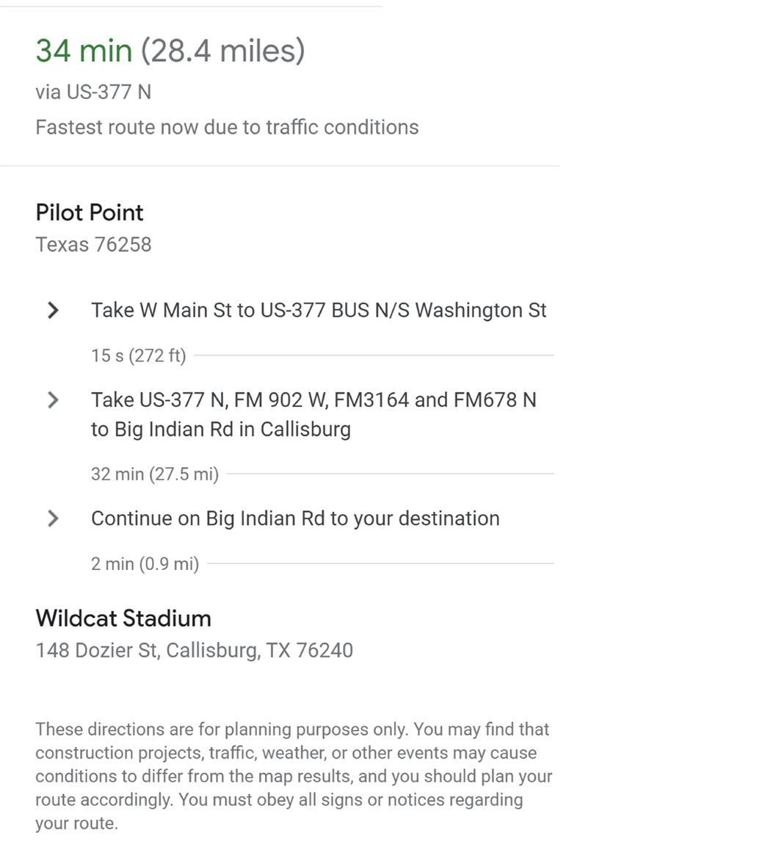Click the 148 Dozier St destination address
765x849 pixels.
tap(195, 650)
